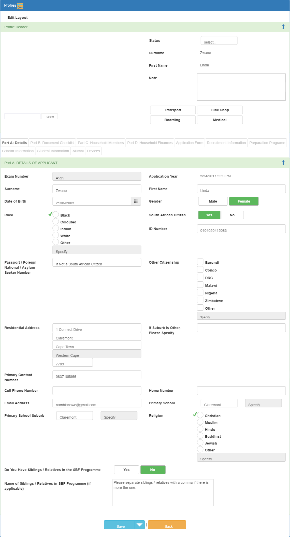The height and width of the screenshot is (542, 290).
Task: Open the Scholar Information tab
Action: (x=18, y=151)
